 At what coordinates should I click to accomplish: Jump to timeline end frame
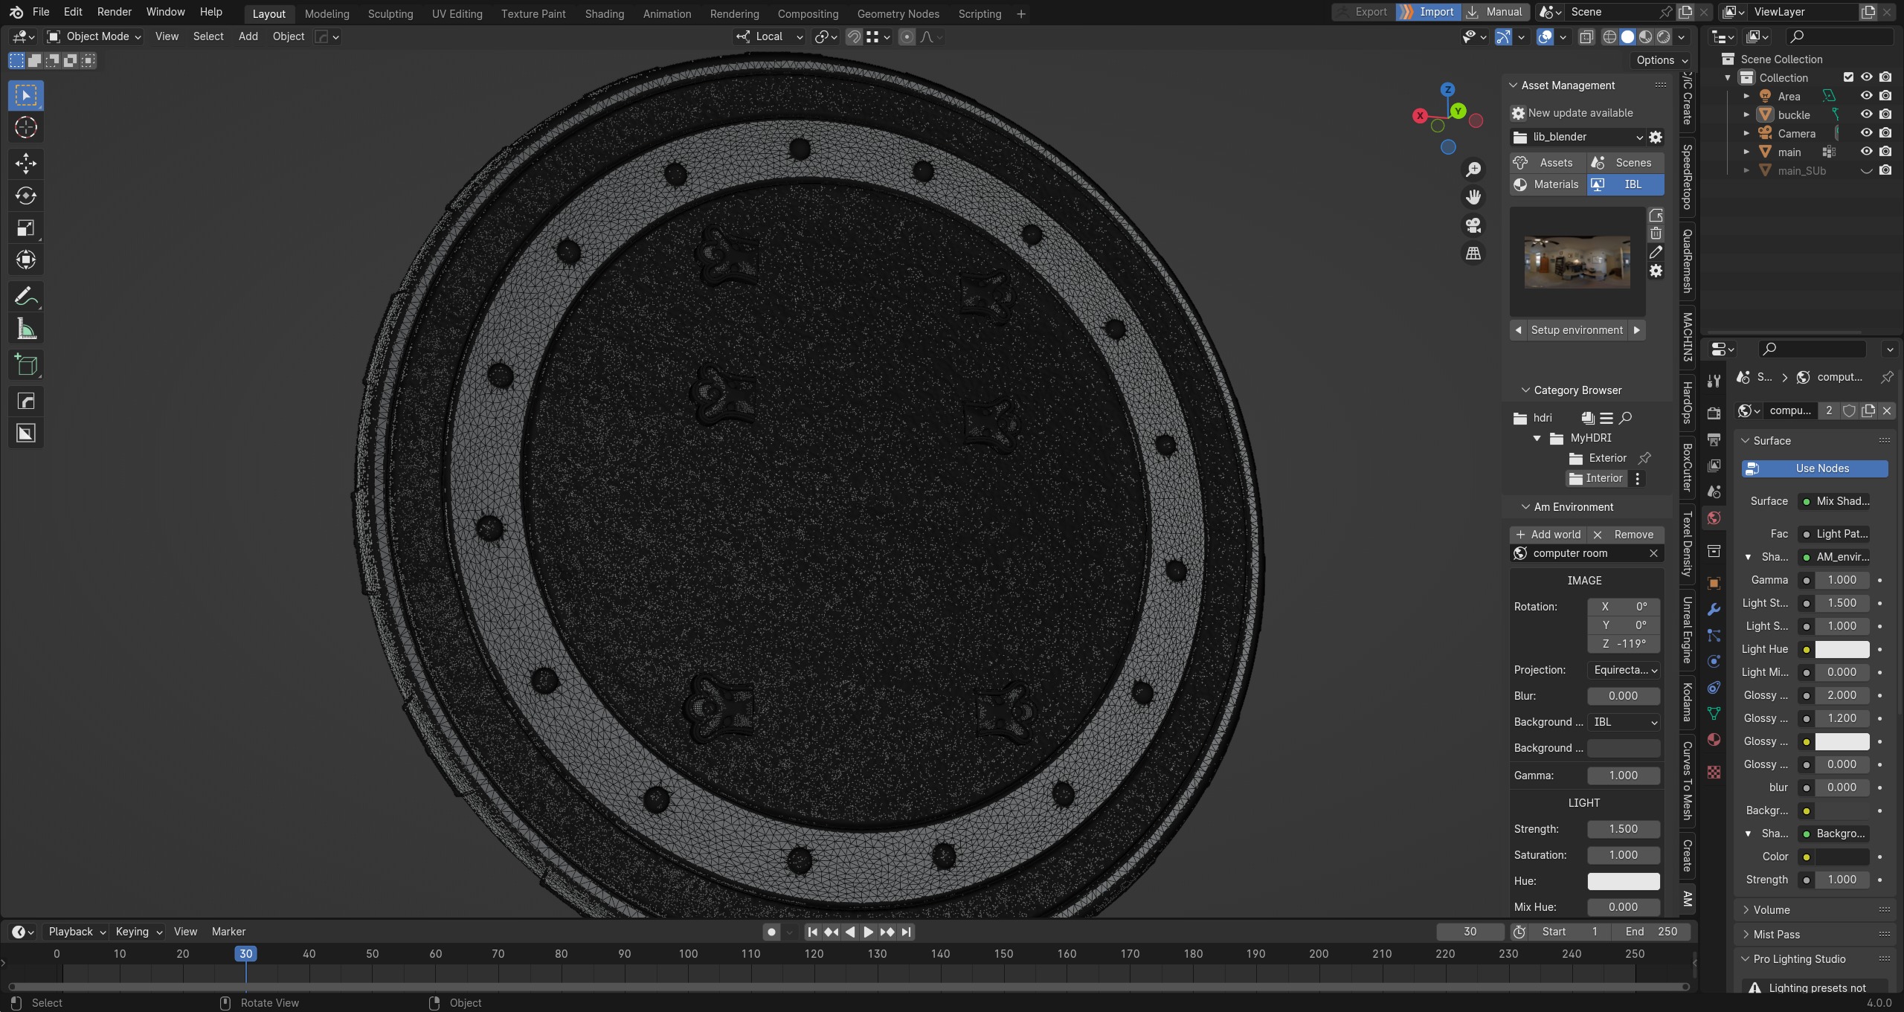(x=906, y=932)
